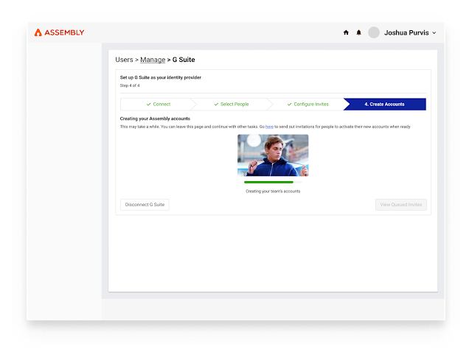Click the Select People checkmark icon
The width and height of the screenshot is (472, 352).
(216, 105)
